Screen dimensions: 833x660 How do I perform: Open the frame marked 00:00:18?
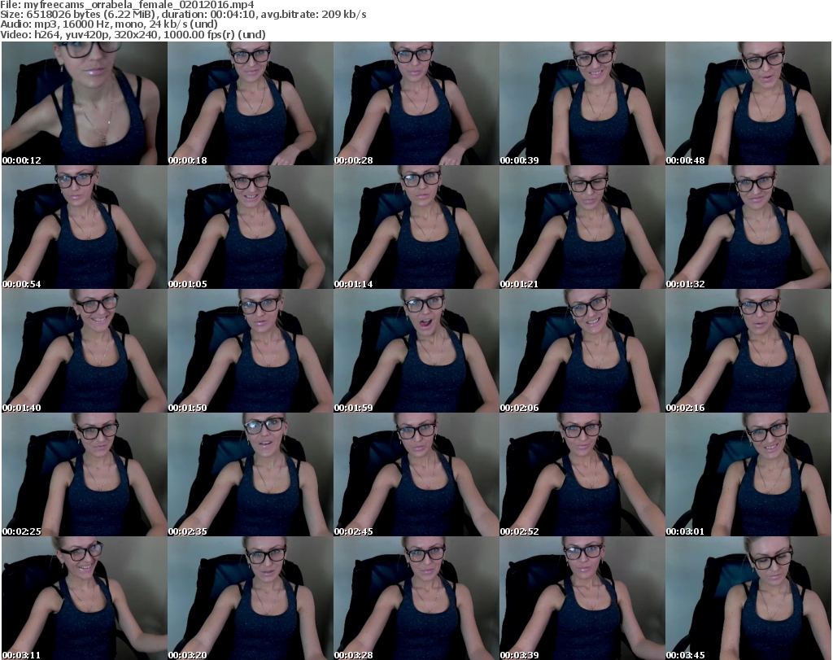251,103
